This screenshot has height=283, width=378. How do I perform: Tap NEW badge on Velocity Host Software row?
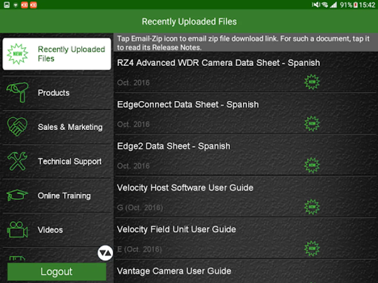point(312,207)
